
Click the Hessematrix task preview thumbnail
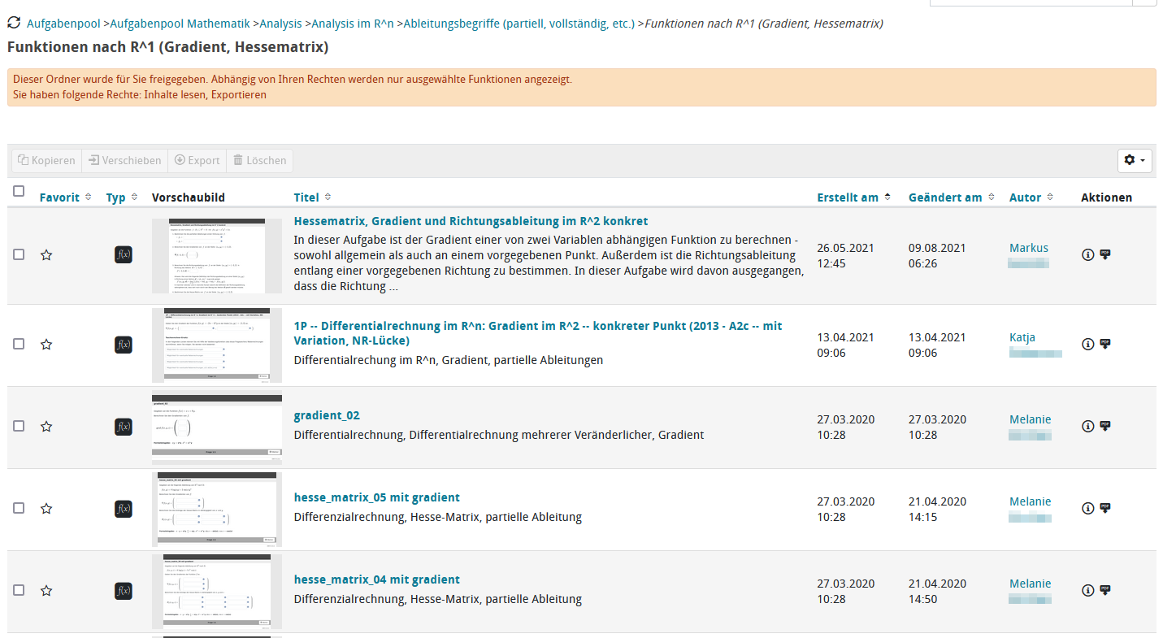click(217, 255)
